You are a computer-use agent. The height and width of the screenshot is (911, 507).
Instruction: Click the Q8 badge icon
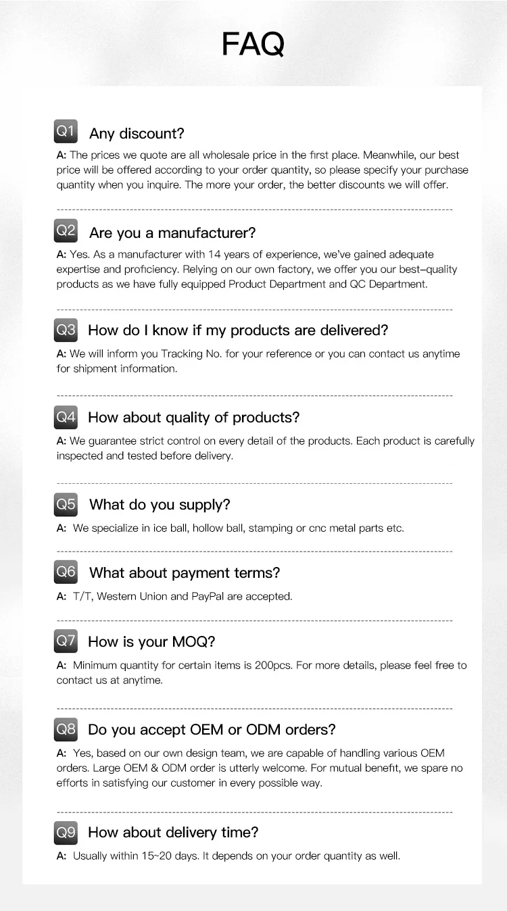click(66, 729)
